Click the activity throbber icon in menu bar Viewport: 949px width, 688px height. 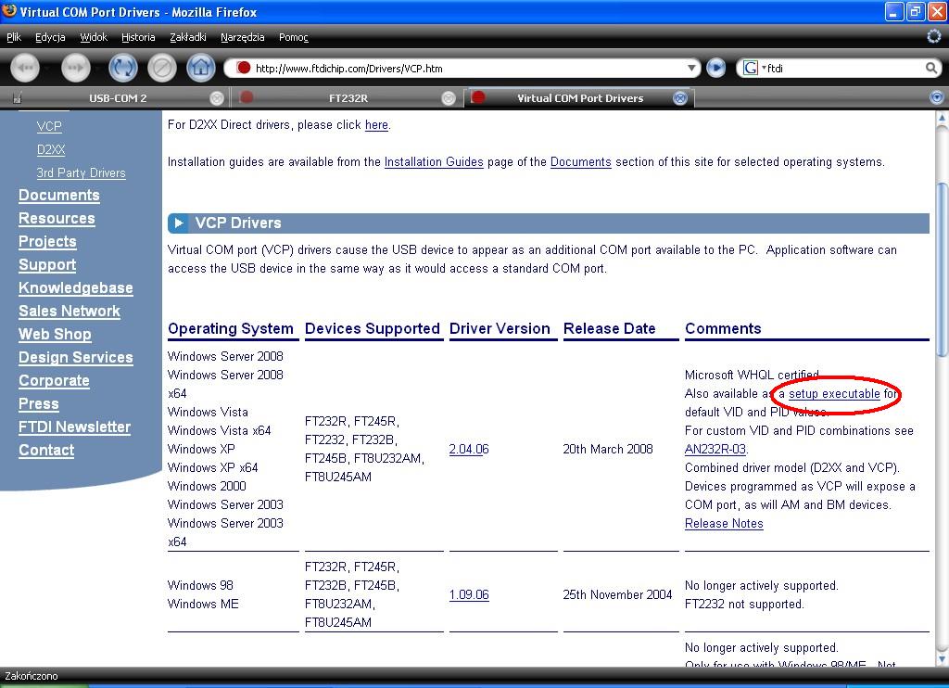pos(934,36)
